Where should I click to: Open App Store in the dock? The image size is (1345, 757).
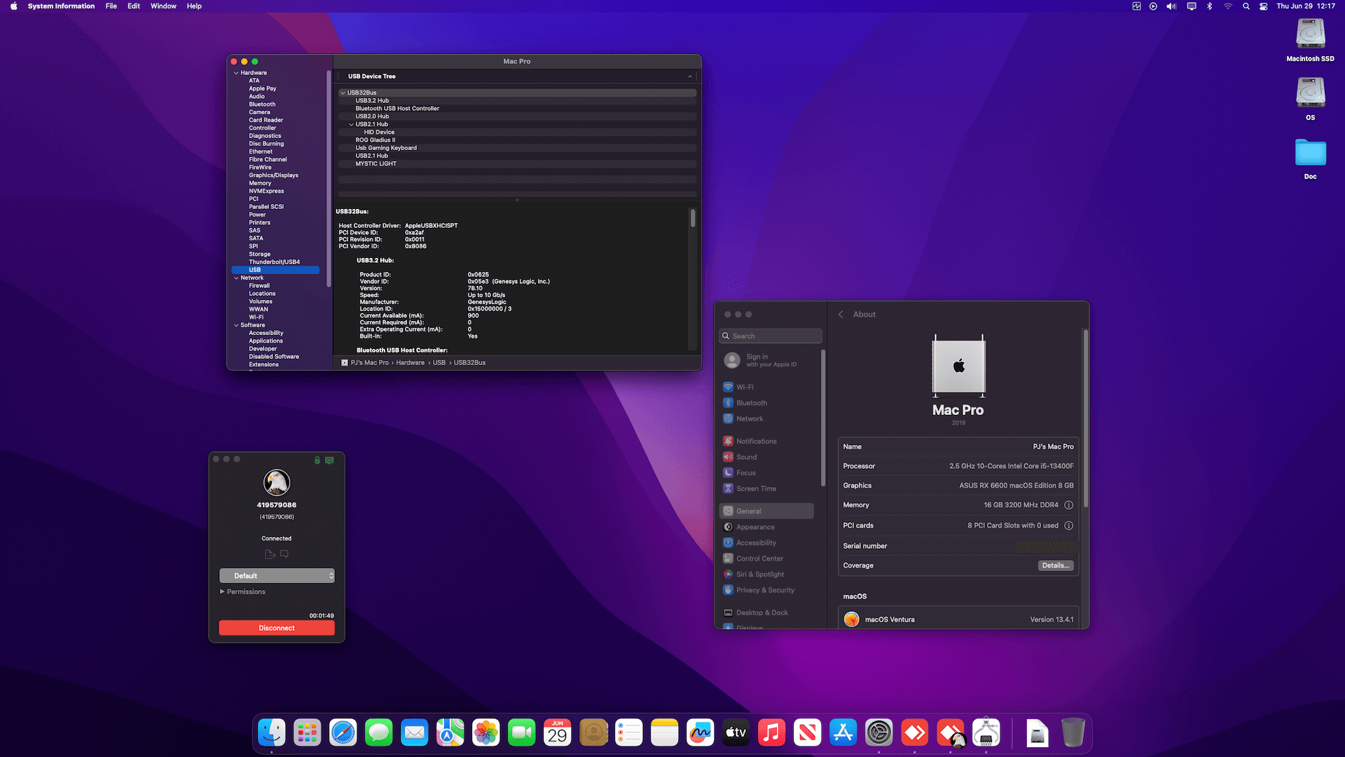tap(843, 733)
